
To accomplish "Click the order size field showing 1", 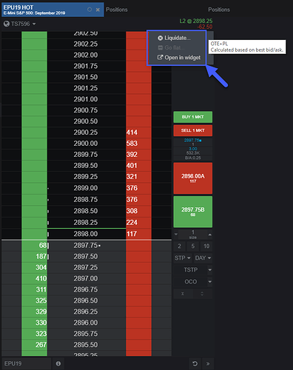I will click(x=193, y=235).
